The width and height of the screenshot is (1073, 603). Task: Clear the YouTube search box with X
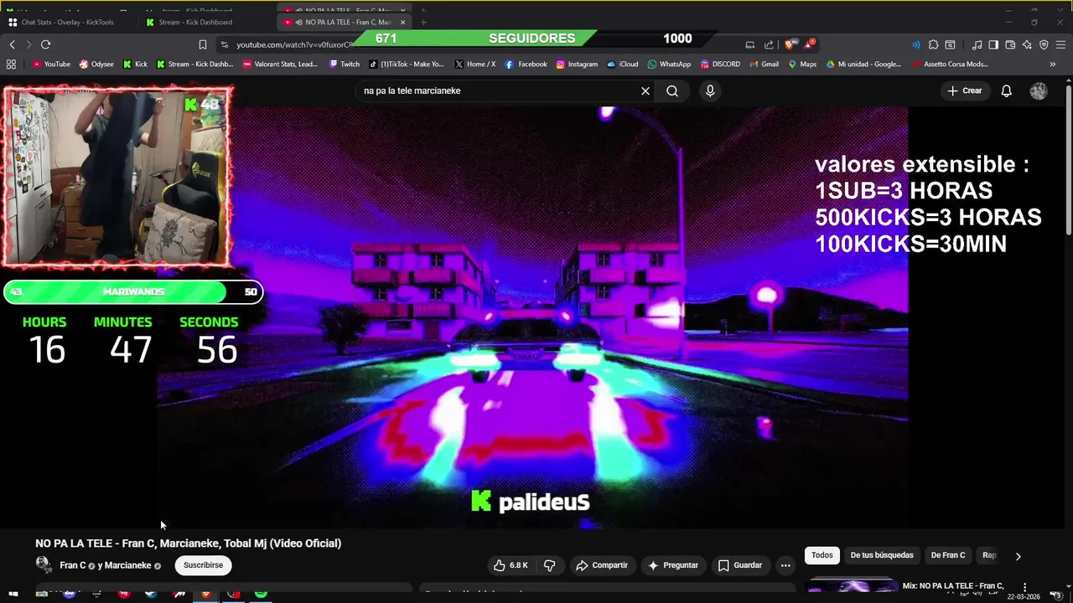(x=645, y=90)
